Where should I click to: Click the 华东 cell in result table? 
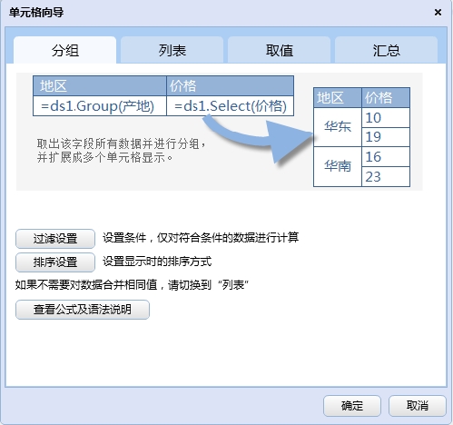point(338,127)
